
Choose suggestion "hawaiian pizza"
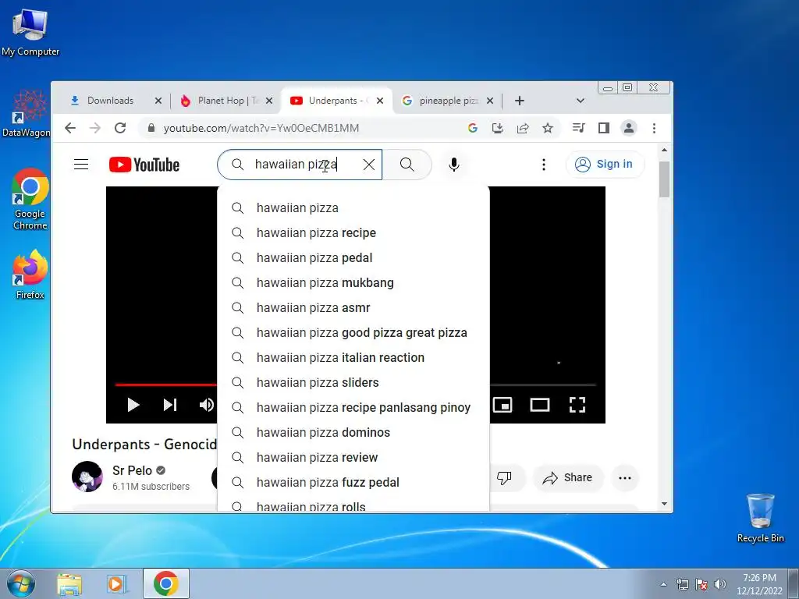tap(353, 207)
